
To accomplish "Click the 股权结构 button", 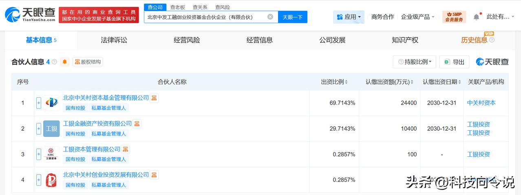I will coord(88,62).
